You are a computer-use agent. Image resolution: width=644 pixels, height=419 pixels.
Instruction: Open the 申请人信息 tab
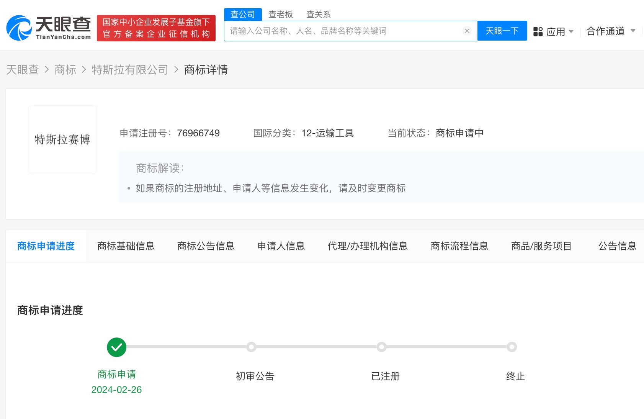tap(281, 246)
